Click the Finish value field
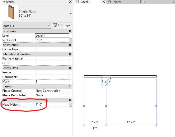The width and height of the screenshot is (175, 137). pos(52,63)
